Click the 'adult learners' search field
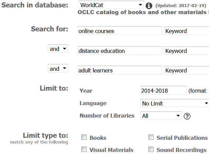Viewport: 209px width, 156px height. point(120,70)
